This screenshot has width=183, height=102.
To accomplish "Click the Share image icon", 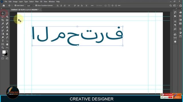I will [181, 6].
